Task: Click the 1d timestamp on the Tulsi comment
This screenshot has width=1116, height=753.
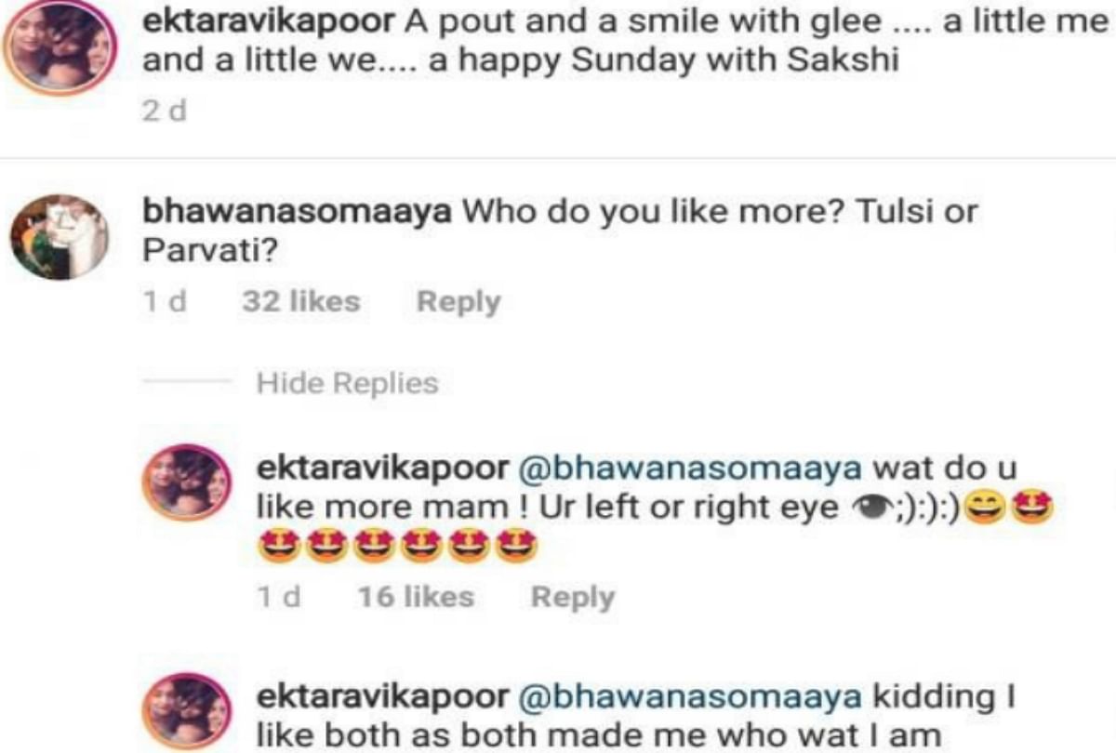Action: [x=165, y=301]
